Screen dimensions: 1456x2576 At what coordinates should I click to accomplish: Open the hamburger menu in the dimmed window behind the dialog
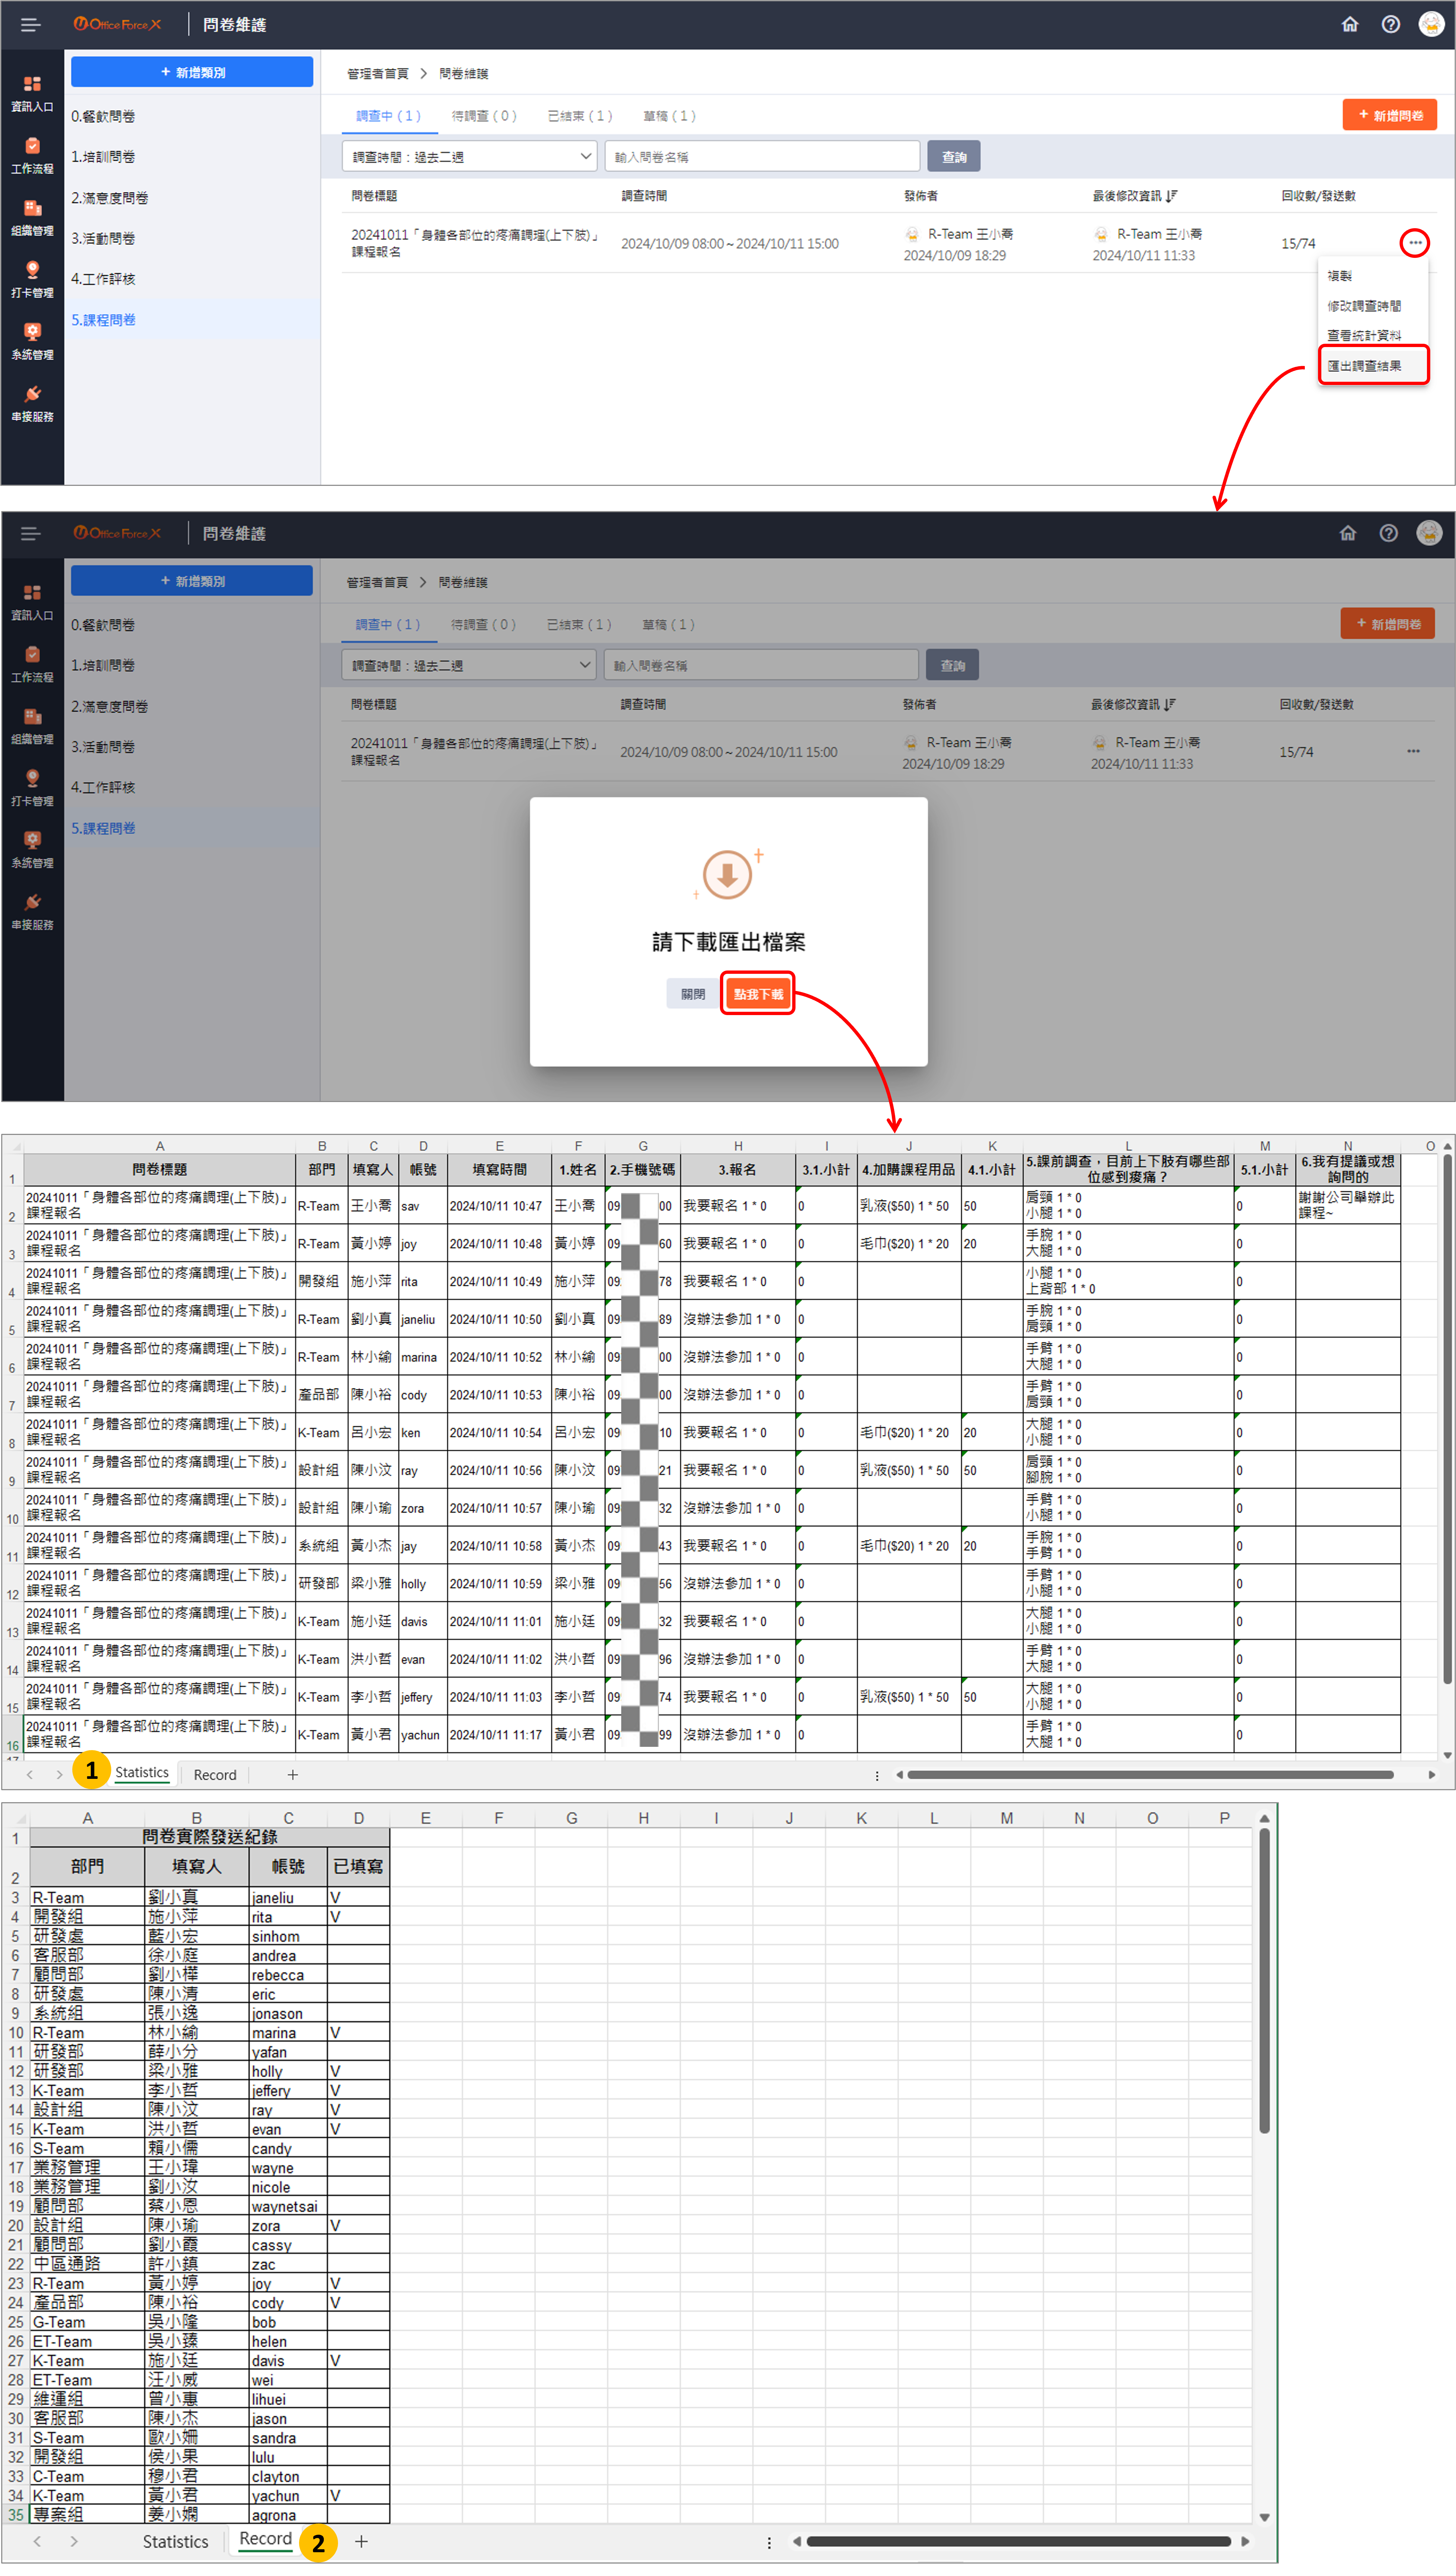31,534
